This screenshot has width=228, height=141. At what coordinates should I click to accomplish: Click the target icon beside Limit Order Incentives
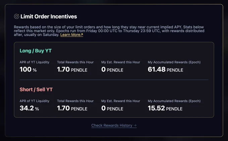(16, 16)
